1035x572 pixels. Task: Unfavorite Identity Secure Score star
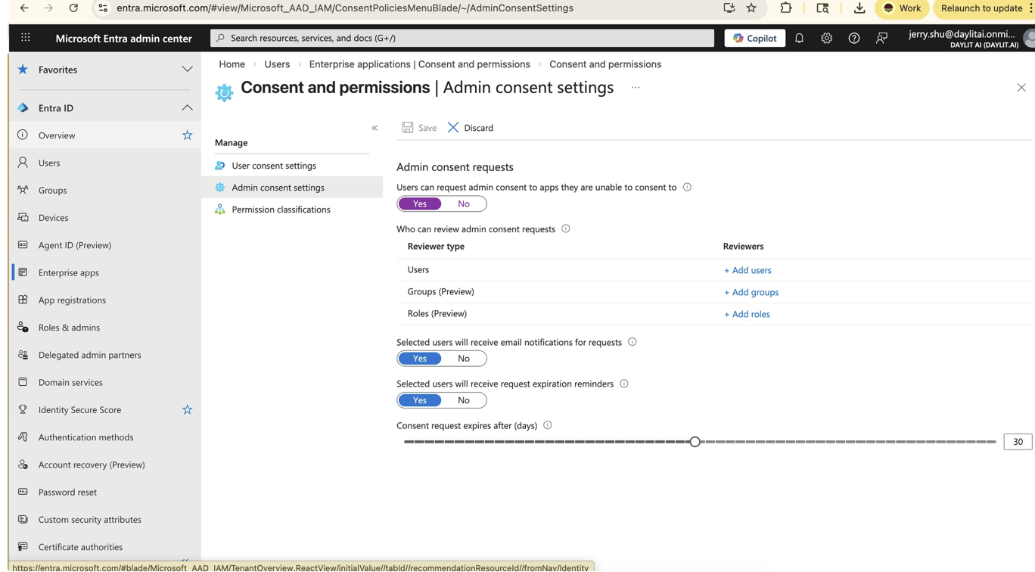pyautogui.click(x=187, y=409)
